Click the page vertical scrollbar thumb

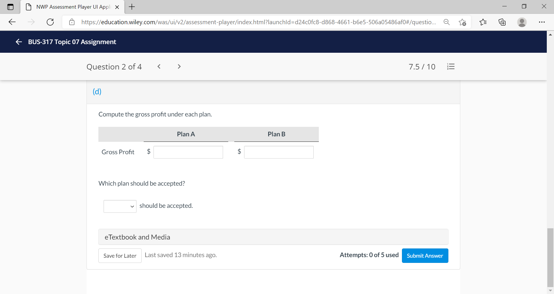click(550, 257)
